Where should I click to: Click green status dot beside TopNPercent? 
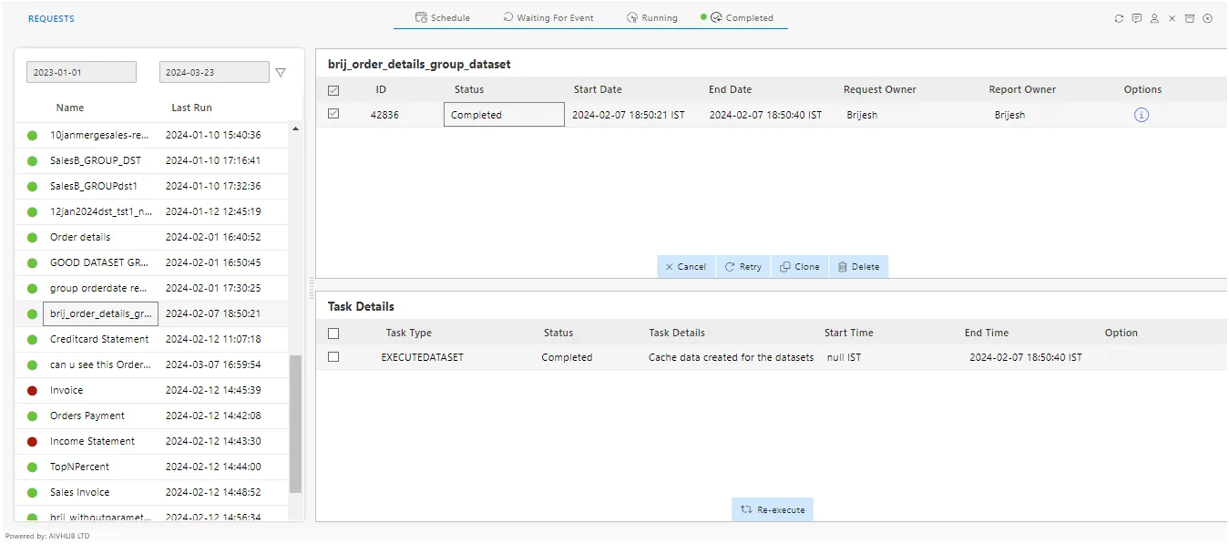pos(32,467)
